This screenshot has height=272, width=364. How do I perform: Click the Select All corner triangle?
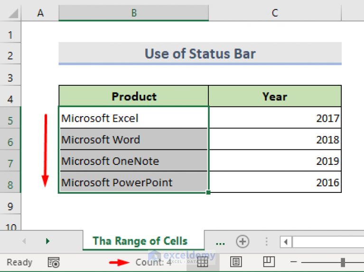pos(13,13)
